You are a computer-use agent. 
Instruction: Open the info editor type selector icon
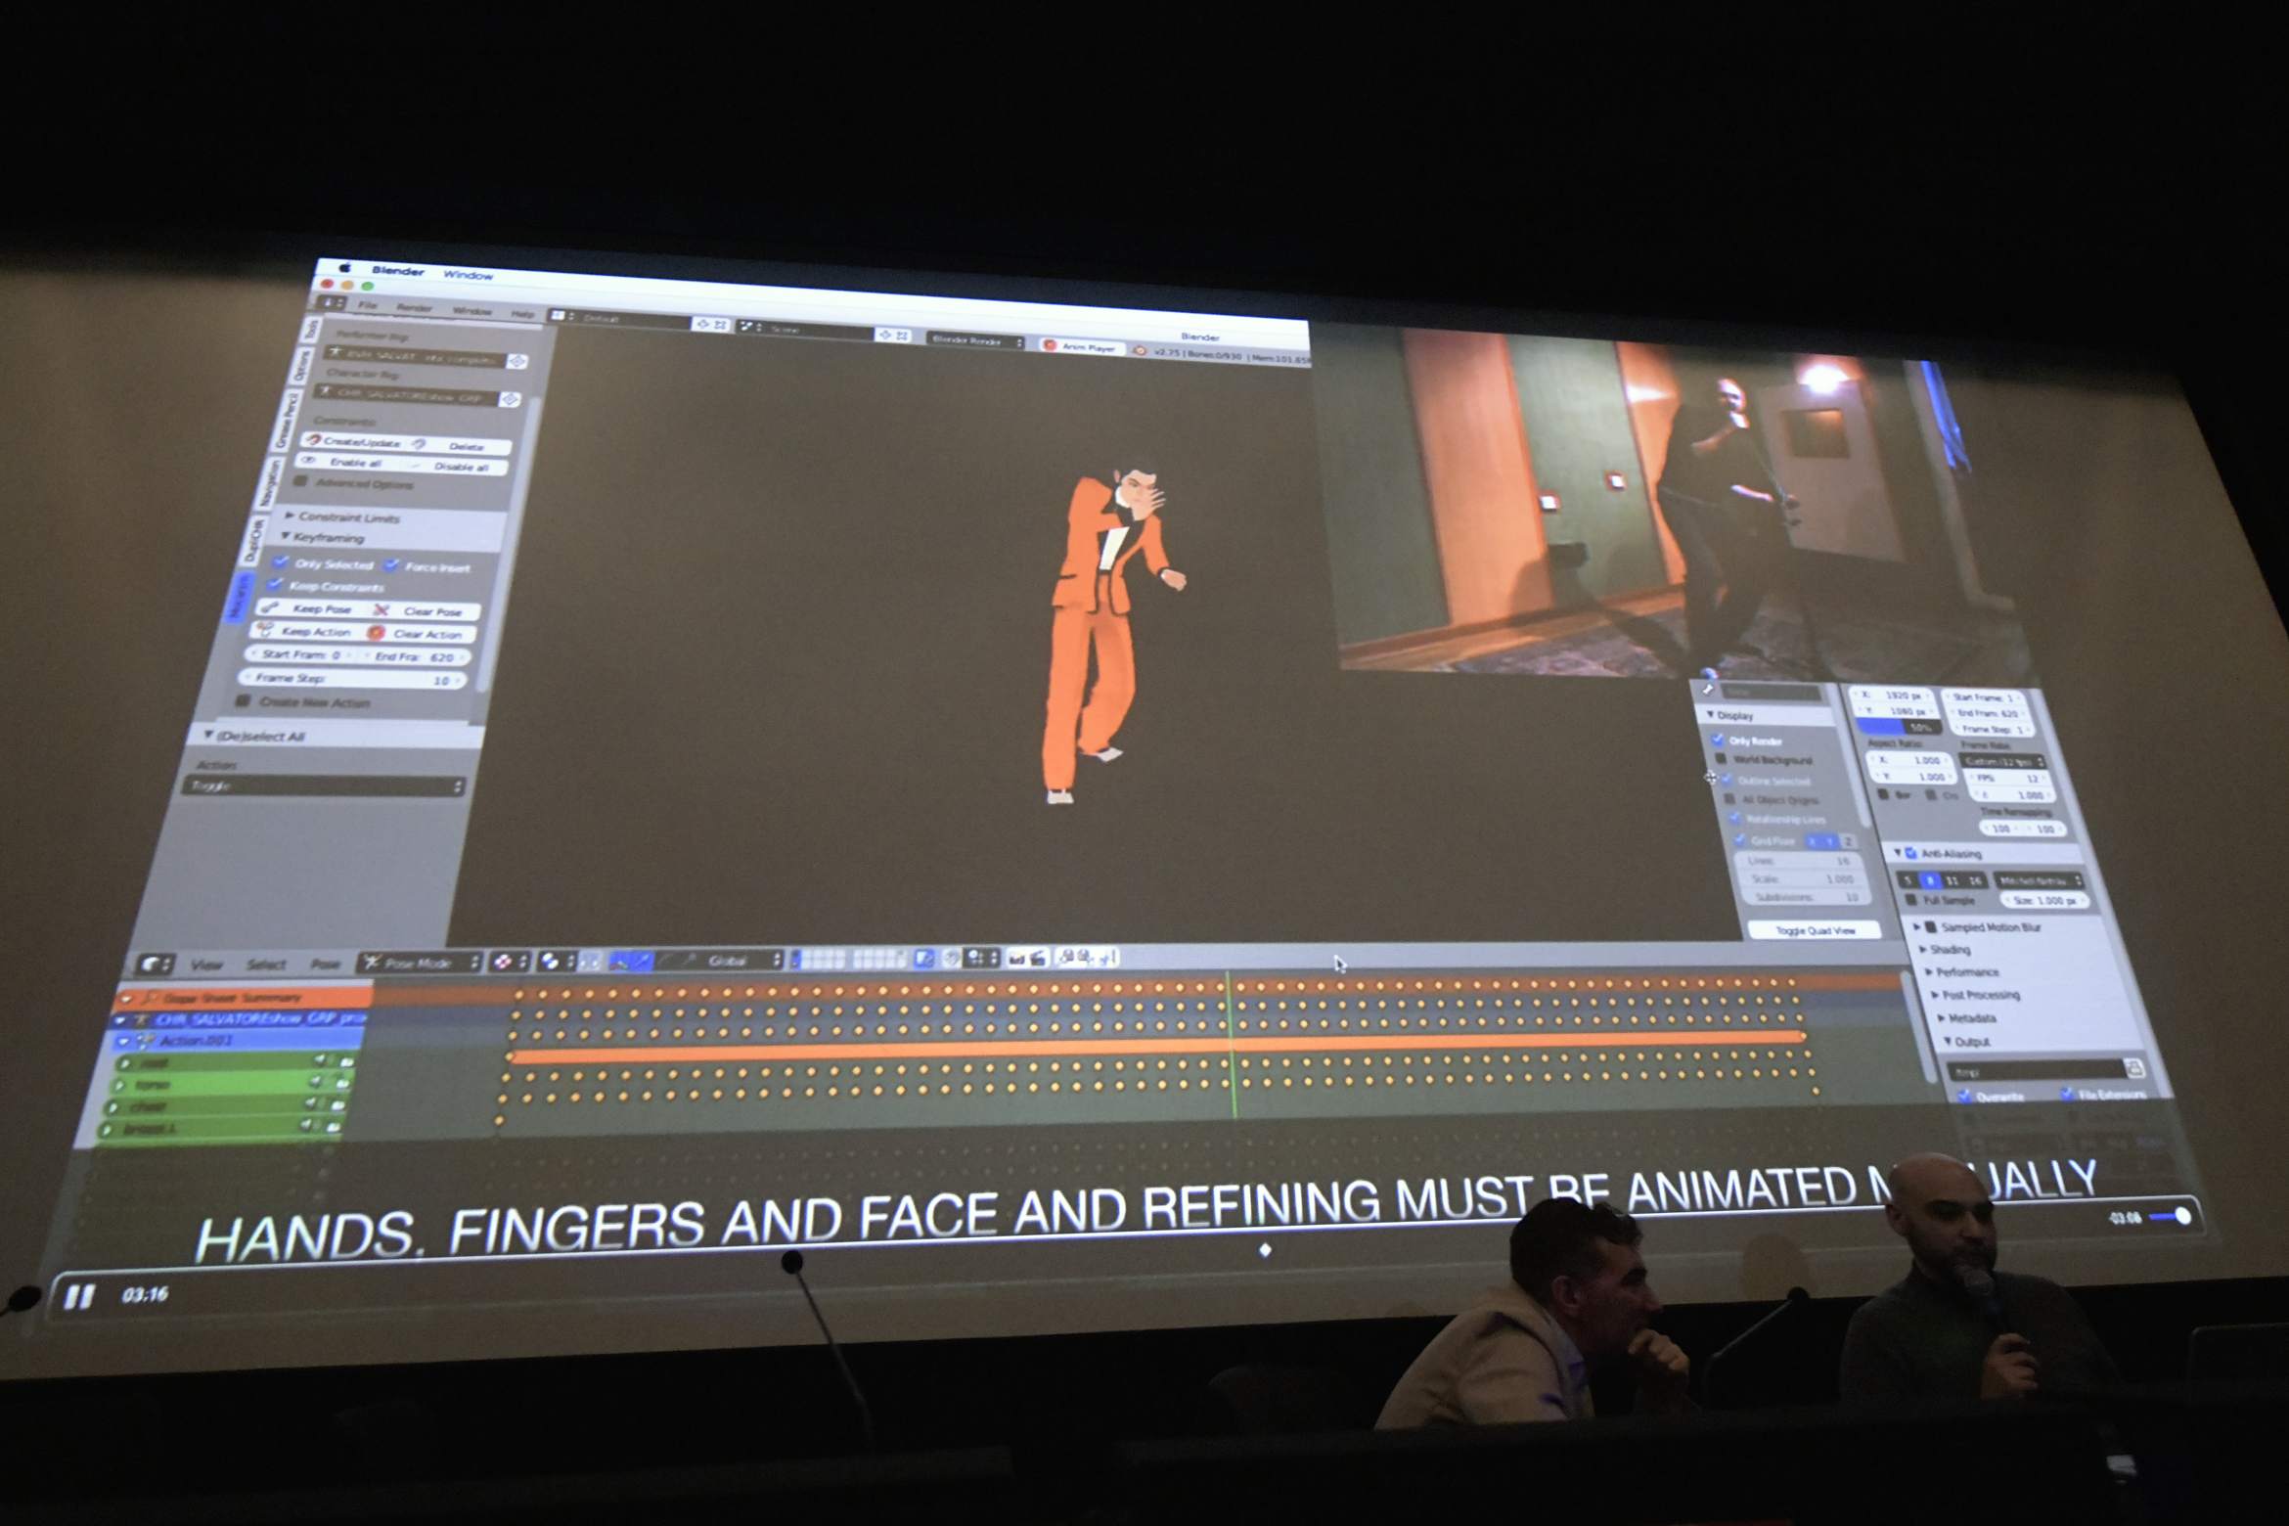(x=332, y=302)
